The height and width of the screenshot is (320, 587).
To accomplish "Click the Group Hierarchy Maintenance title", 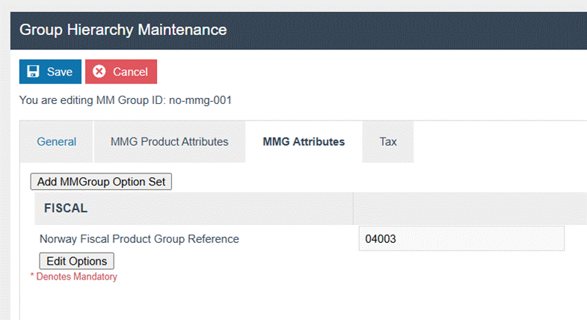I will pyautogui.click(x=123, y=30).
